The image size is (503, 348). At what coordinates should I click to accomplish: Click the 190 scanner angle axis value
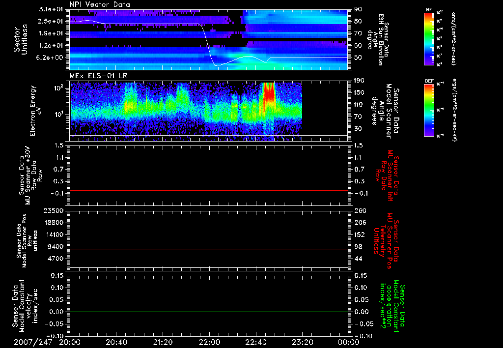pyautogui.click(x=360, y=81)
